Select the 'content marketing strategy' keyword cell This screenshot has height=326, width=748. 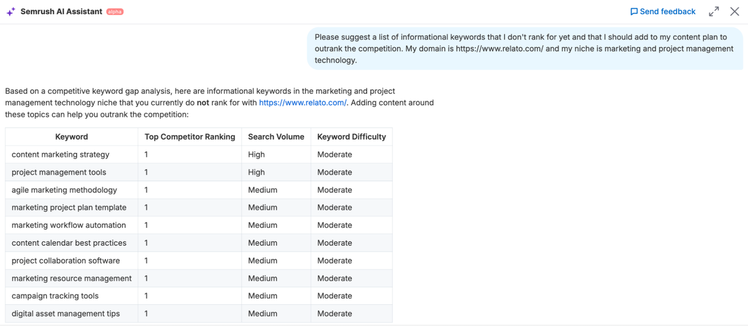tap(60, 154)
